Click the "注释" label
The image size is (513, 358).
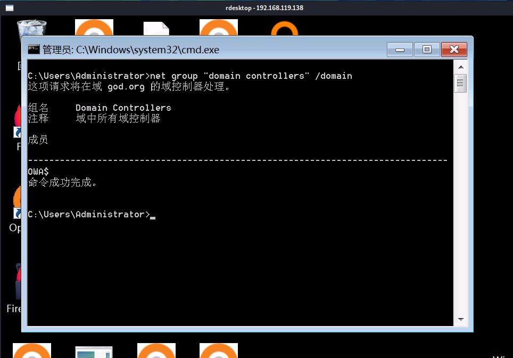38,118
